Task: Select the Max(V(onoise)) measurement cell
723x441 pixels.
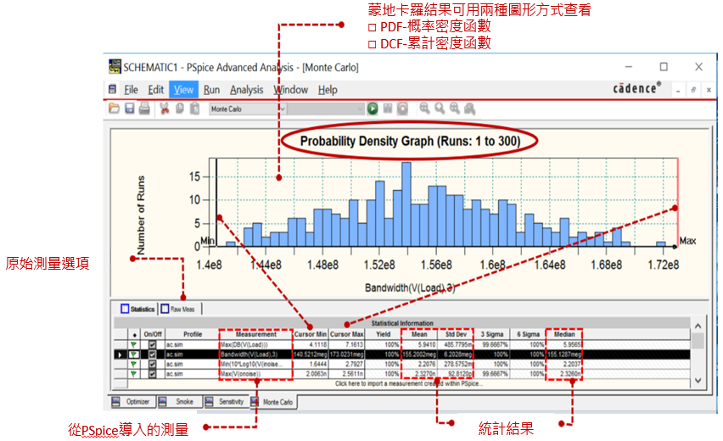Action: (x=256, y=374)
